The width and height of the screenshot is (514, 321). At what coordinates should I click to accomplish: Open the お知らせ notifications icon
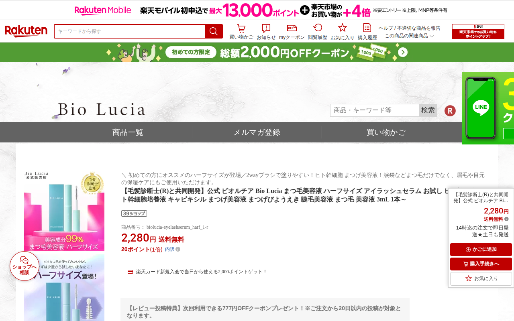tap(266, 32)
